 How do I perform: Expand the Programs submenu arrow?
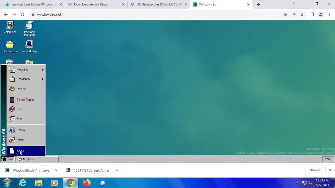43,69
